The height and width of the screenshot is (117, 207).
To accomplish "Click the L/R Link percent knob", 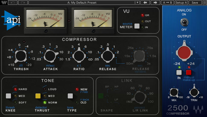I will pyautogui.click(x=140, y=97).
